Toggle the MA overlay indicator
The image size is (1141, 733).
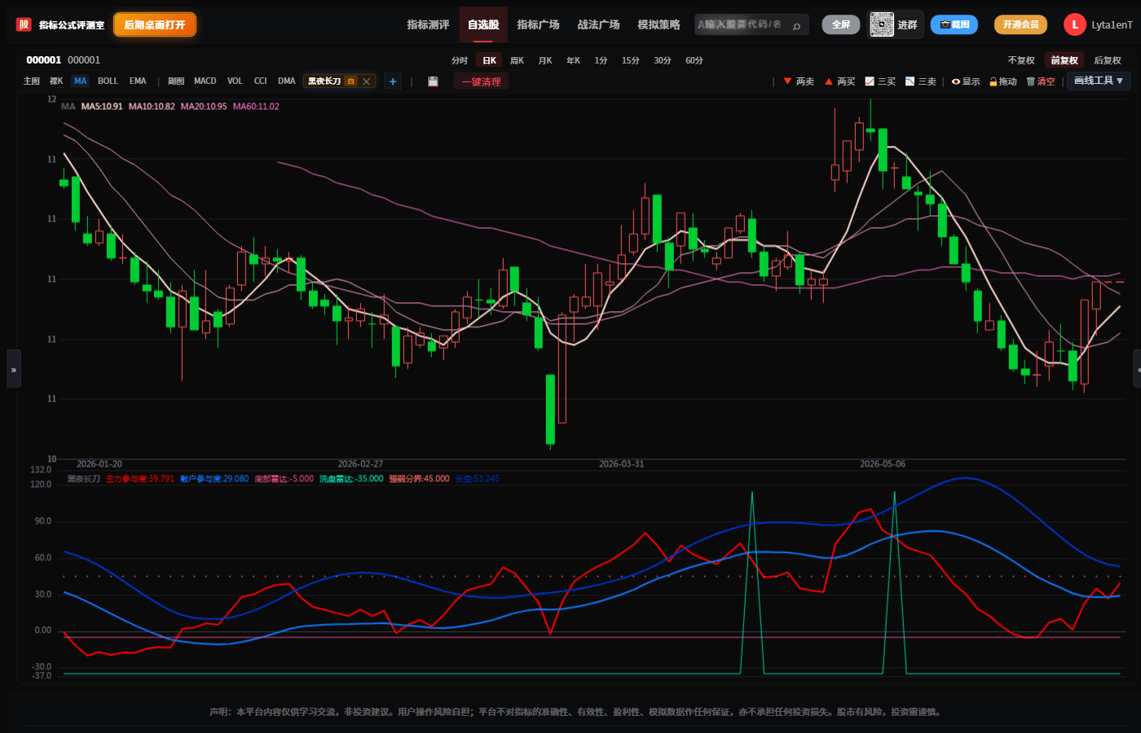point(80,81)
